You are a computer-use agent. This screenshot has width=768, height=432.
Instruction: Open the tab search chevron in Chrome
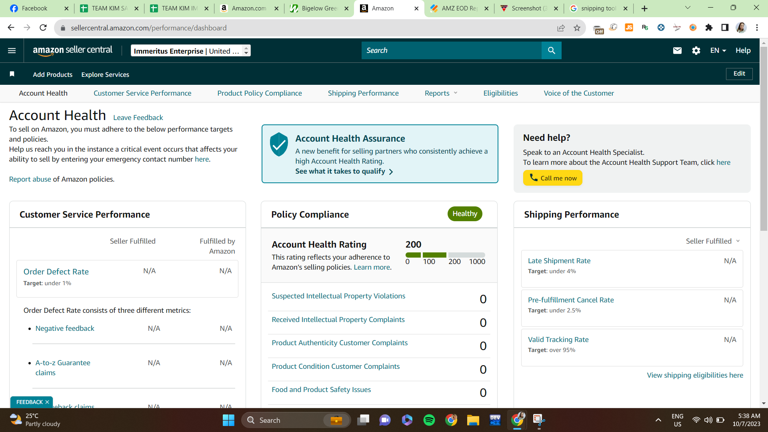pyautogui.click(x=688, y=8)
